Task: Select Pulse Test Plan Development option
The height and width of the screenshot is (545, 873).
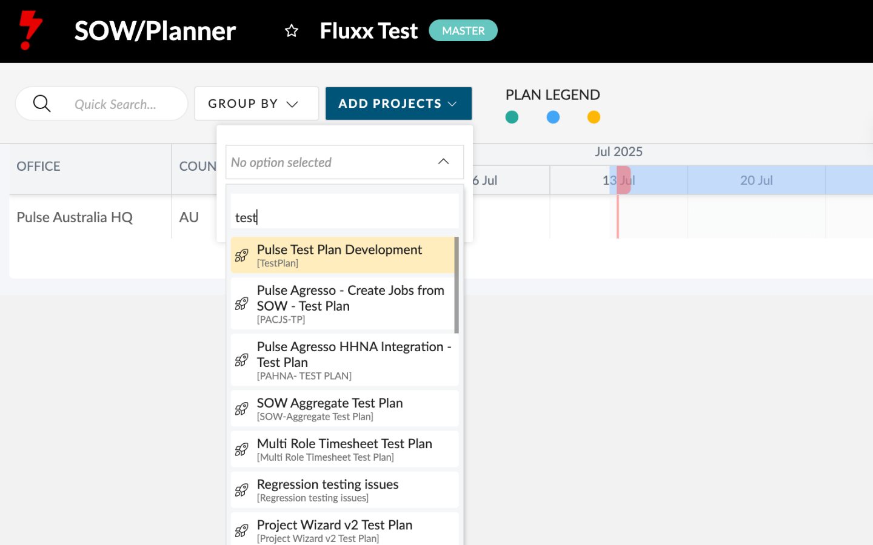Action: point(343,255)
